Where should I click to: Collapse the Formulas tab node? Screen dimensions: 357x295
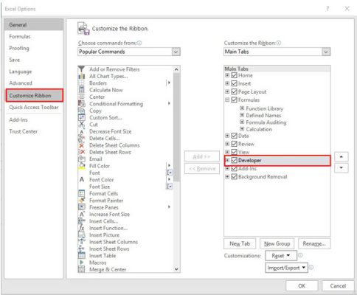pyautogui.click(x=227, y=100)
